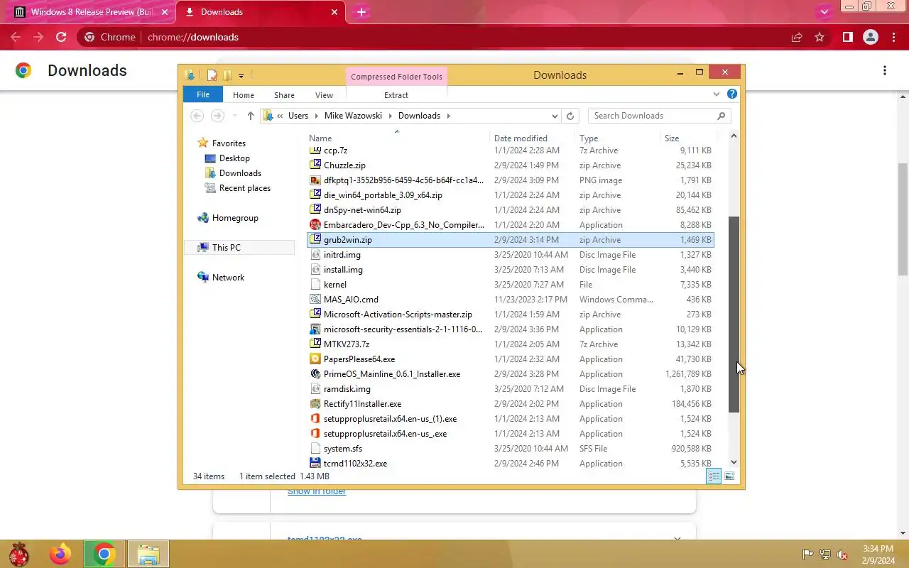Expand the chevron after Downloads in path
The image size is (909, 568).
point(449,116)
